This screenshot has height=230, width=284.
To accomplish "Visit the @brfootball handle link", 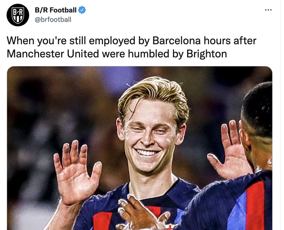I will (53, 20).
